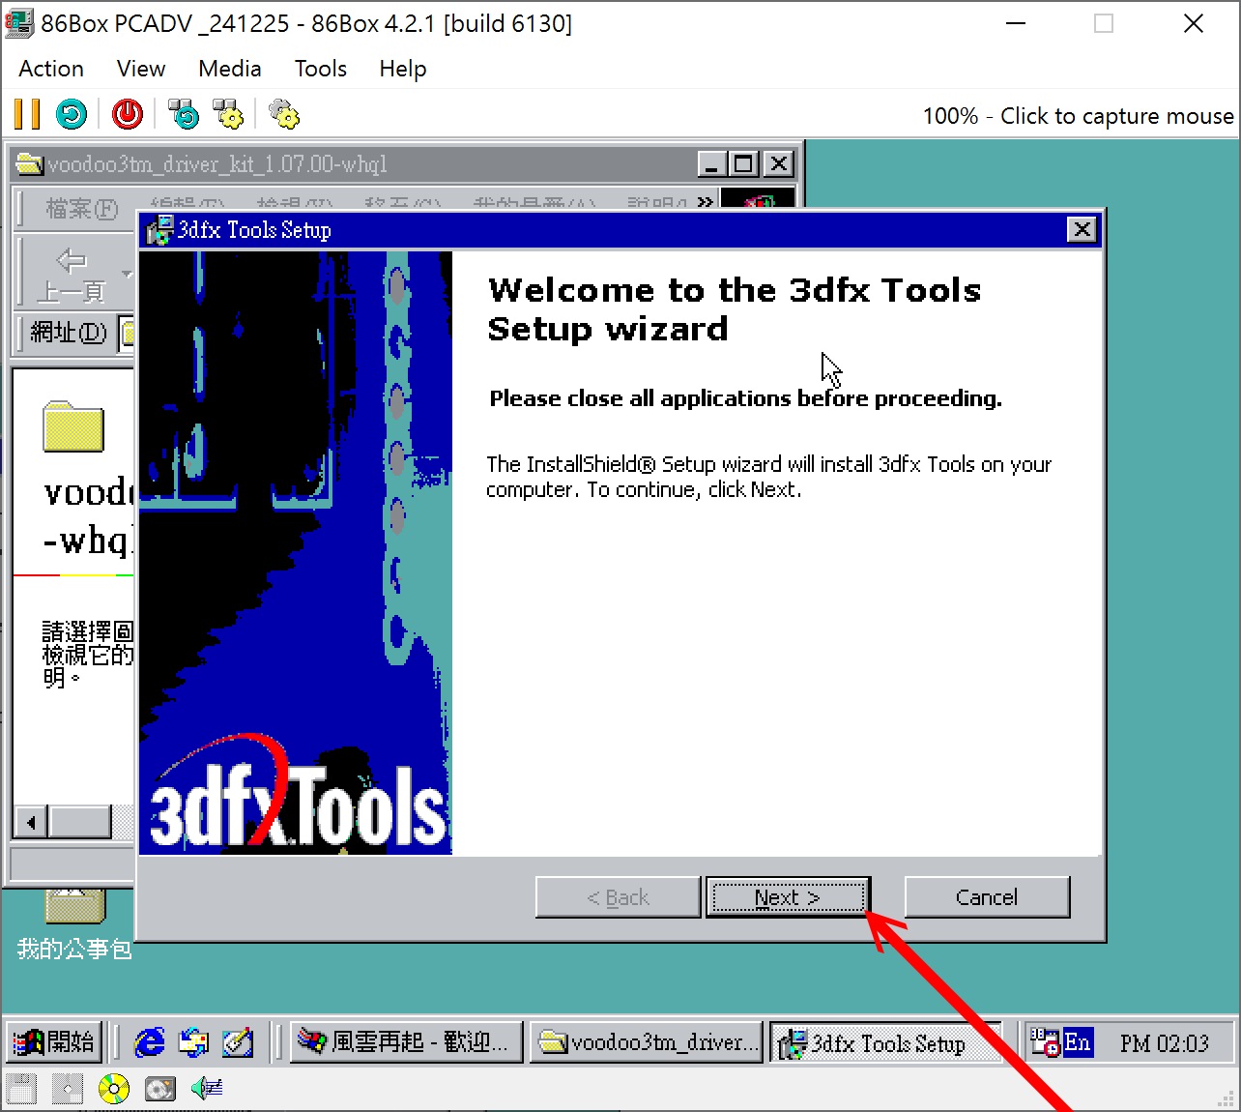The height and width of the screenshot is (1112, 1241).
Task: Close the voodoo3tm_driver_kit Explorer window
Action: [x=778, y=164]
